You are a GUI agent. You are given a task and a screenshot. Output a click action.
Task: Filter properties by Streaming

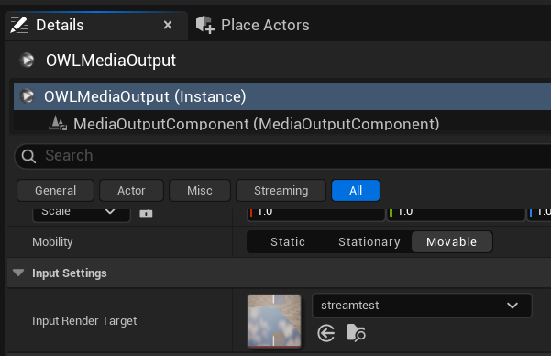pos(281,190)
